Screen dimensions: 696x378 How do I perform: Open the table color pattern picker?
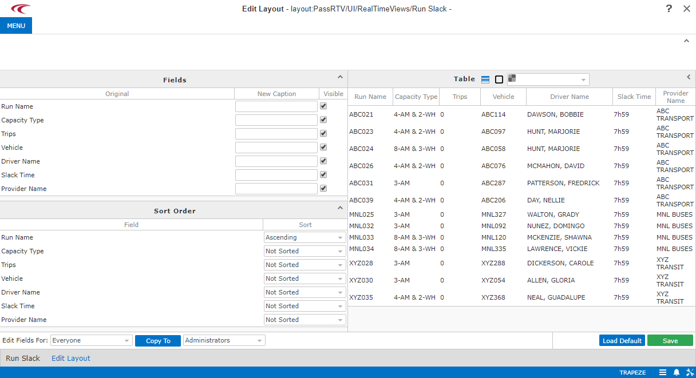548,79
